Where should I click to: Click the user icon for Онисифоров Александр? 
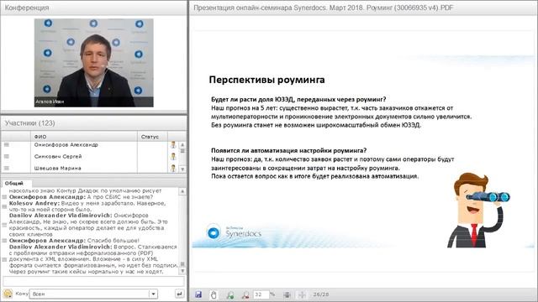173,145
